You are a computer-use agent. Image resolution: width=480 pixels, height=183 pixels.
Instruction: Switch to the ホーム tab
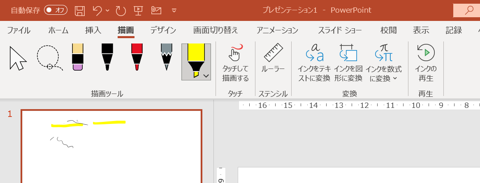tap(58, 30)
